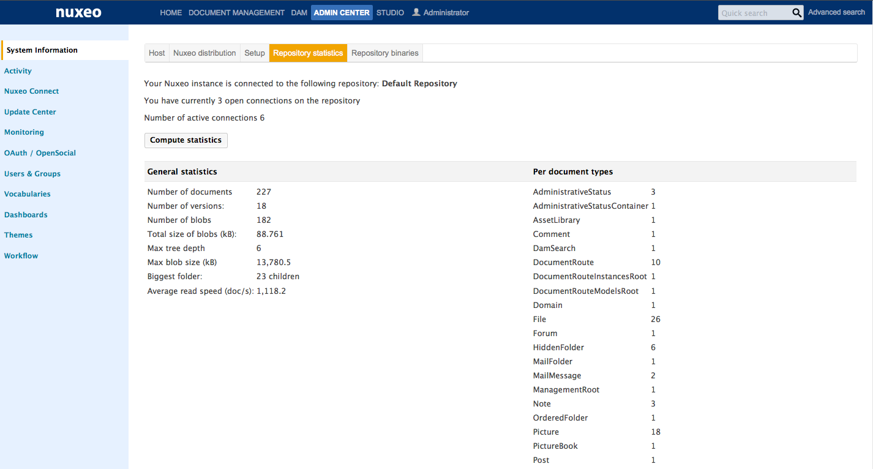Open DOCUMENT MANAGEMENT section
Viewport: 873px width, 469px height.
pos(236,12)
